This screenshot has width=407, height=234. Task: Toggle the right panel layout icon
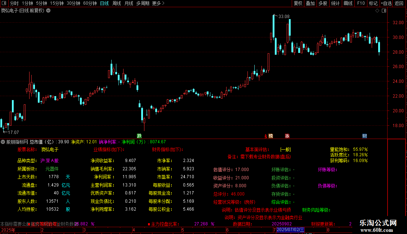(384, 11)
